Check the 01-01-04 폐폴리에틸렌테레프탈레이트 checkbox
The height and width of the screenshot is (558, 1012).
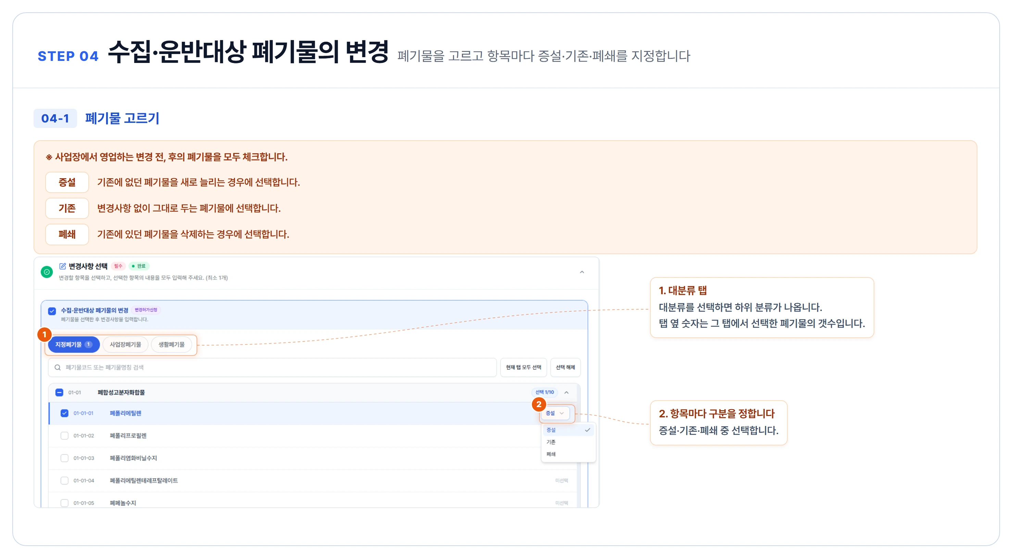64,480
